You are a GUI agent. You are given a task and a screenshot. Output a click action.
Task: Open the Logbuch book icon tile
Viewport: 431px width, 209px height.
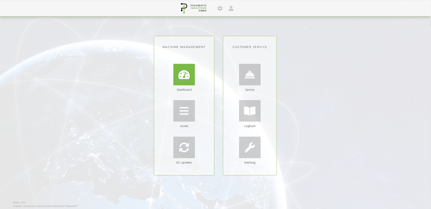[250, 111]
